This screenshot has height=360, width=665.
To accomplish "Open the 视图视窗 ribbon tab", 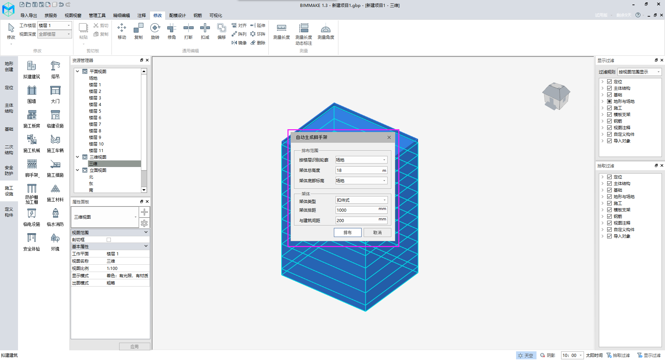I will coord(73,16).
